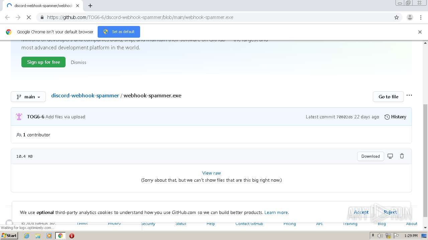
Task: Click the browser forward arrow
Action: [x=18, y=17]
